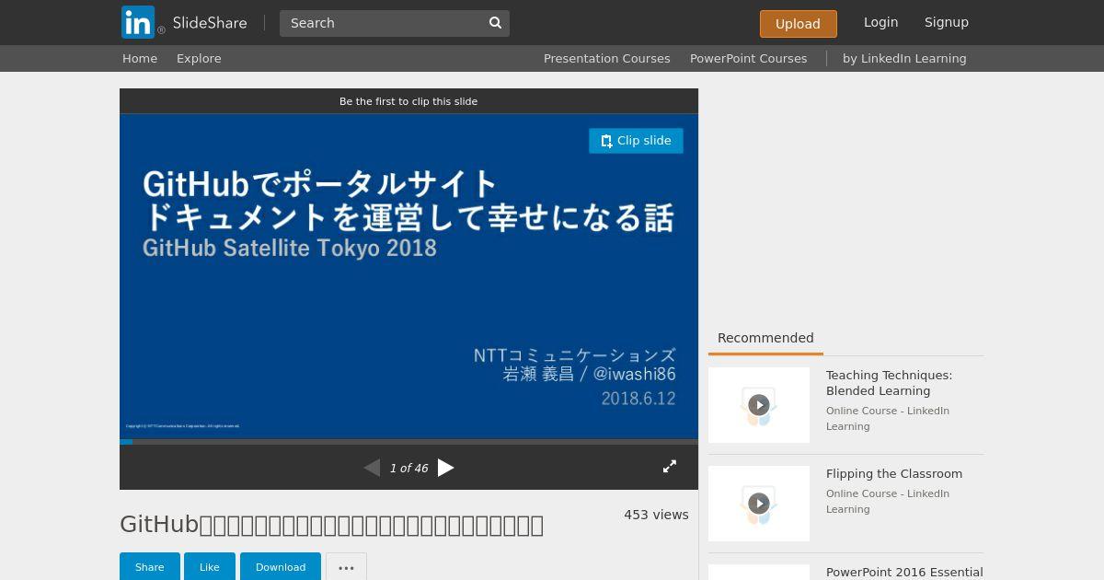The width and height of the screenshot is (1104, 580).
Task: Click the slide counter 1 of 46
Action: [408, 469]
